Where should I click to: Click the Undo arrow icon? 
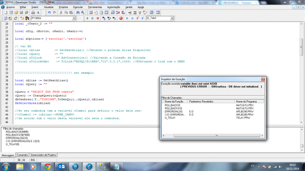pos(49,13)
